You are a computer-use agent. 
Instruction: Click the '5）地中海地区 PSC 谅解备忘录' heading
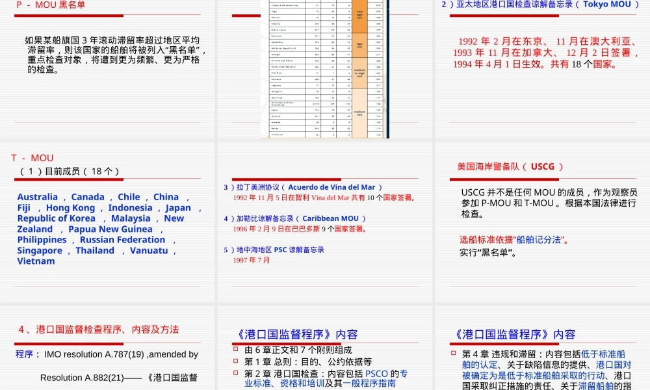click(x=274, y=250)
